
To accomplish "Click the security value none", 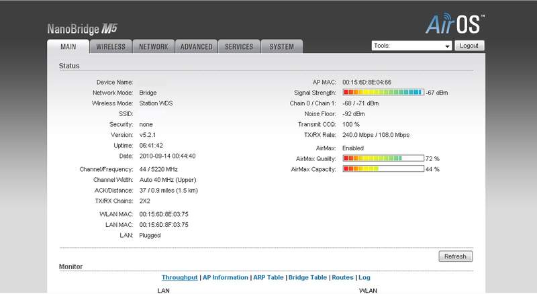I will coord(146,124).
